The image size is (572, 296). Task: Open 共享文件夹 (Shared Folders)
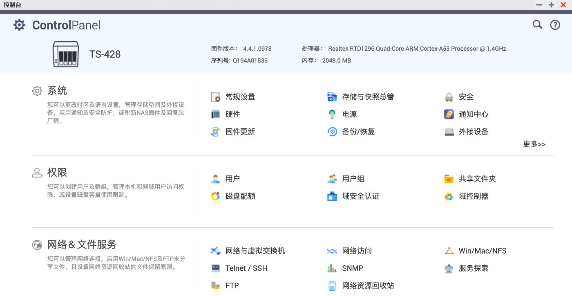point(476,179)
